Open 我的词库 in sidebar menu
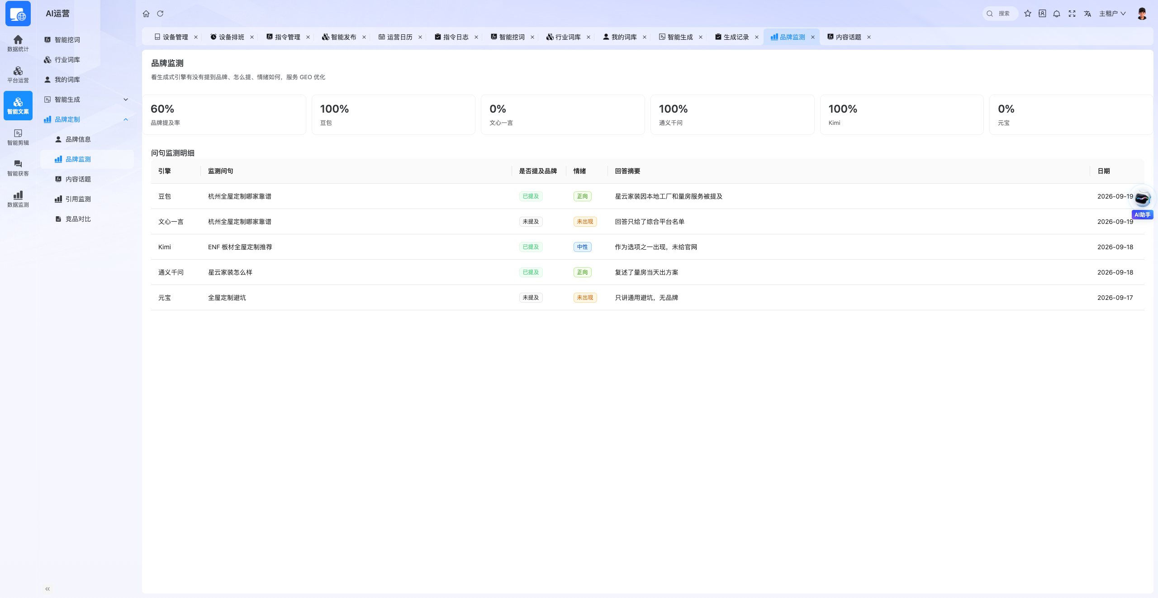The image size is (1158, 598). (x=86, y=80)
